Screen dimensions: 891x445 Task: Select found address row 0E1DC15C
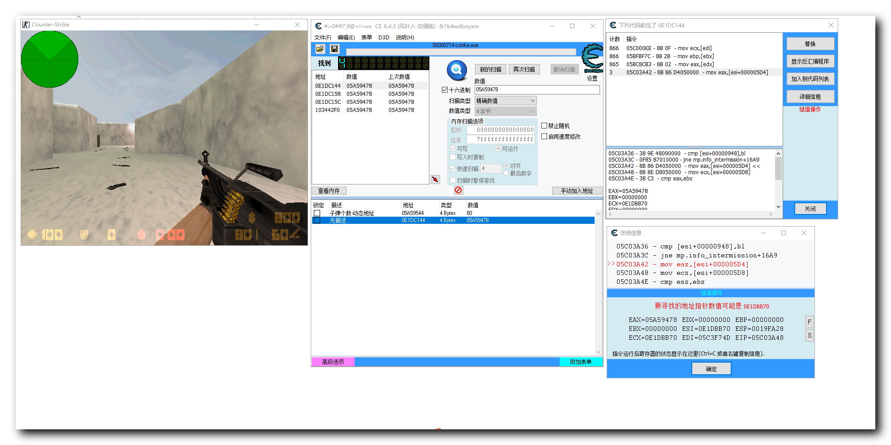(x=370, y=102)
